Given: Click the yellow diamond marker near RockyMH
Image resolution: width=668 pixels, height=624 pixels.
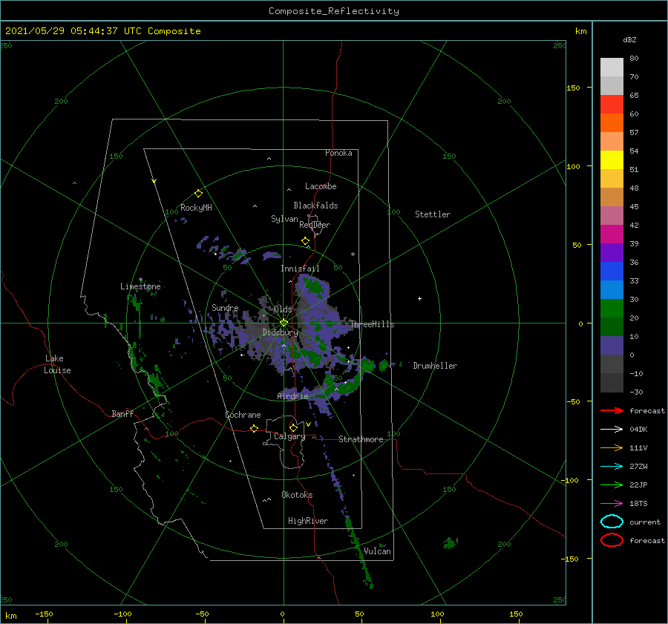Looking at the screenshot, I should click(198, 194).
